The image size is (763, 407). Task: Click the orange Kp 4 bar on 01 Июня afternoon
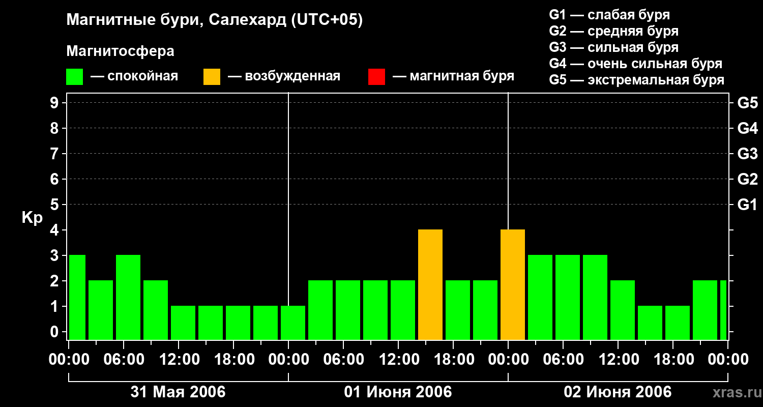click(430, 285)
